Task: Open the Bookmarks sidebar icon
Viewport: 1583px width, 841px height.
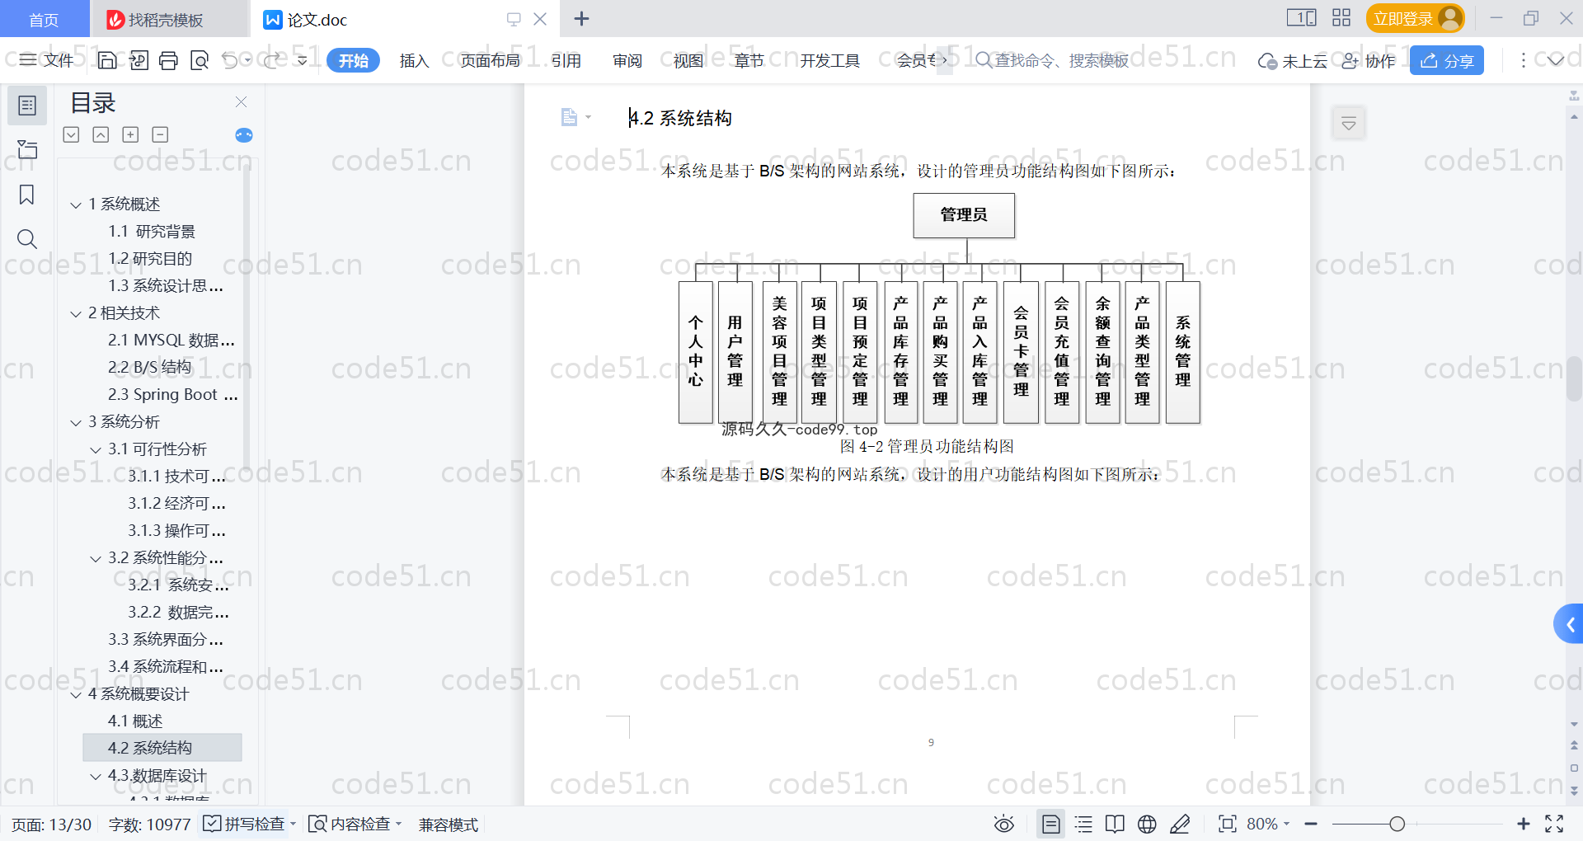Action: (27, 195)
